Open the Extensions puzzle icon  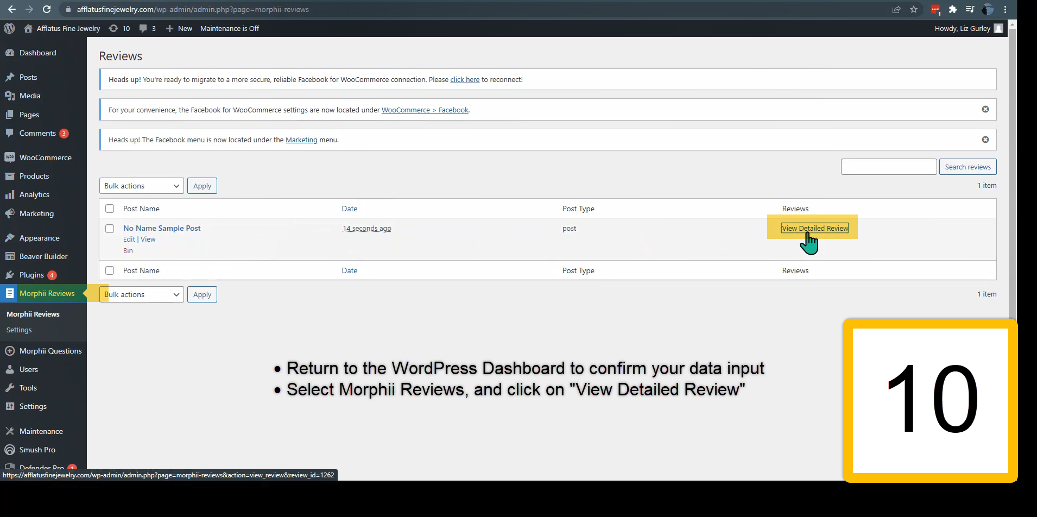[x=952, y=9]
